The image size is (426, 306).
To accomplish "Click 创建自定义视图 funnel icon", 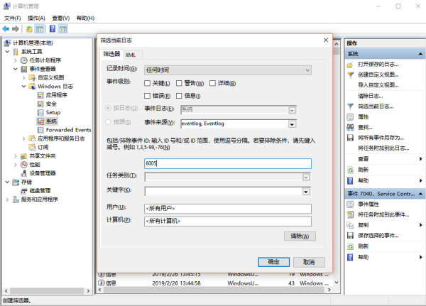I will pos(351,75).
